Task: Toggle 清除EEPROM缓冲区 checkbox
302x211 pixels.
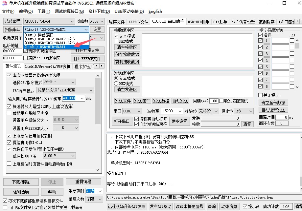Action: tap(25, 58)
